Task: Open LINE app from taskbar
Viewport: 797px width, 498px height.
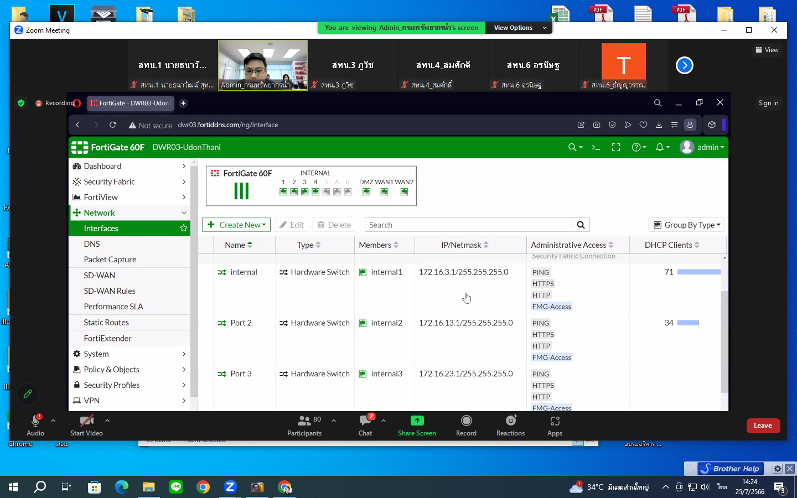Action: coord(176,487)
